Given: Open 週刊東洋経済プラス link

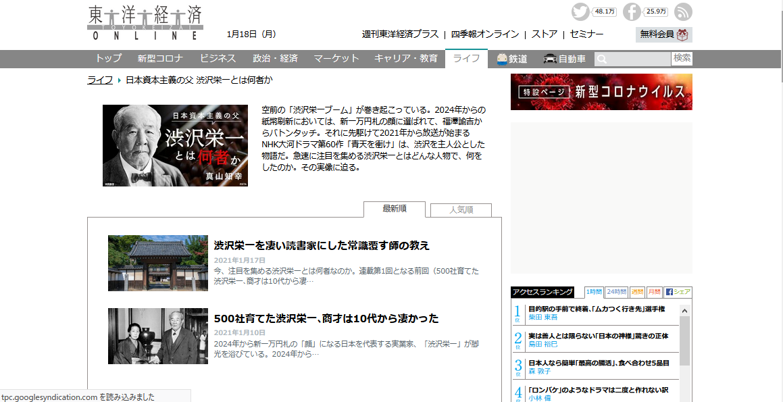Looking at the screenshot, I should [x=400, y=34].
